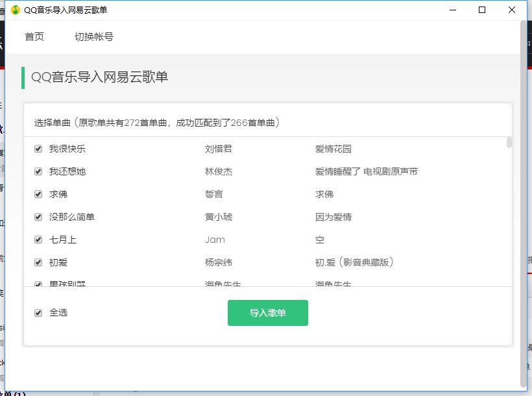
Task: Toggle the 全选 select-all checkbox
Action: tap(38, 313)
